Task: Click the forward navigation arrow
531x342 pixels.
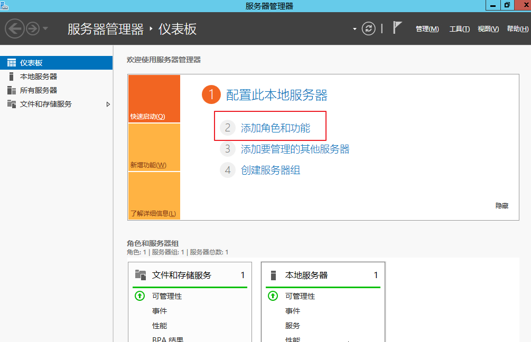Action: pos(33,28)
